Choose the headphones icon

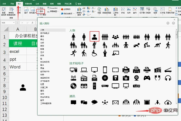tap(168, 78)
